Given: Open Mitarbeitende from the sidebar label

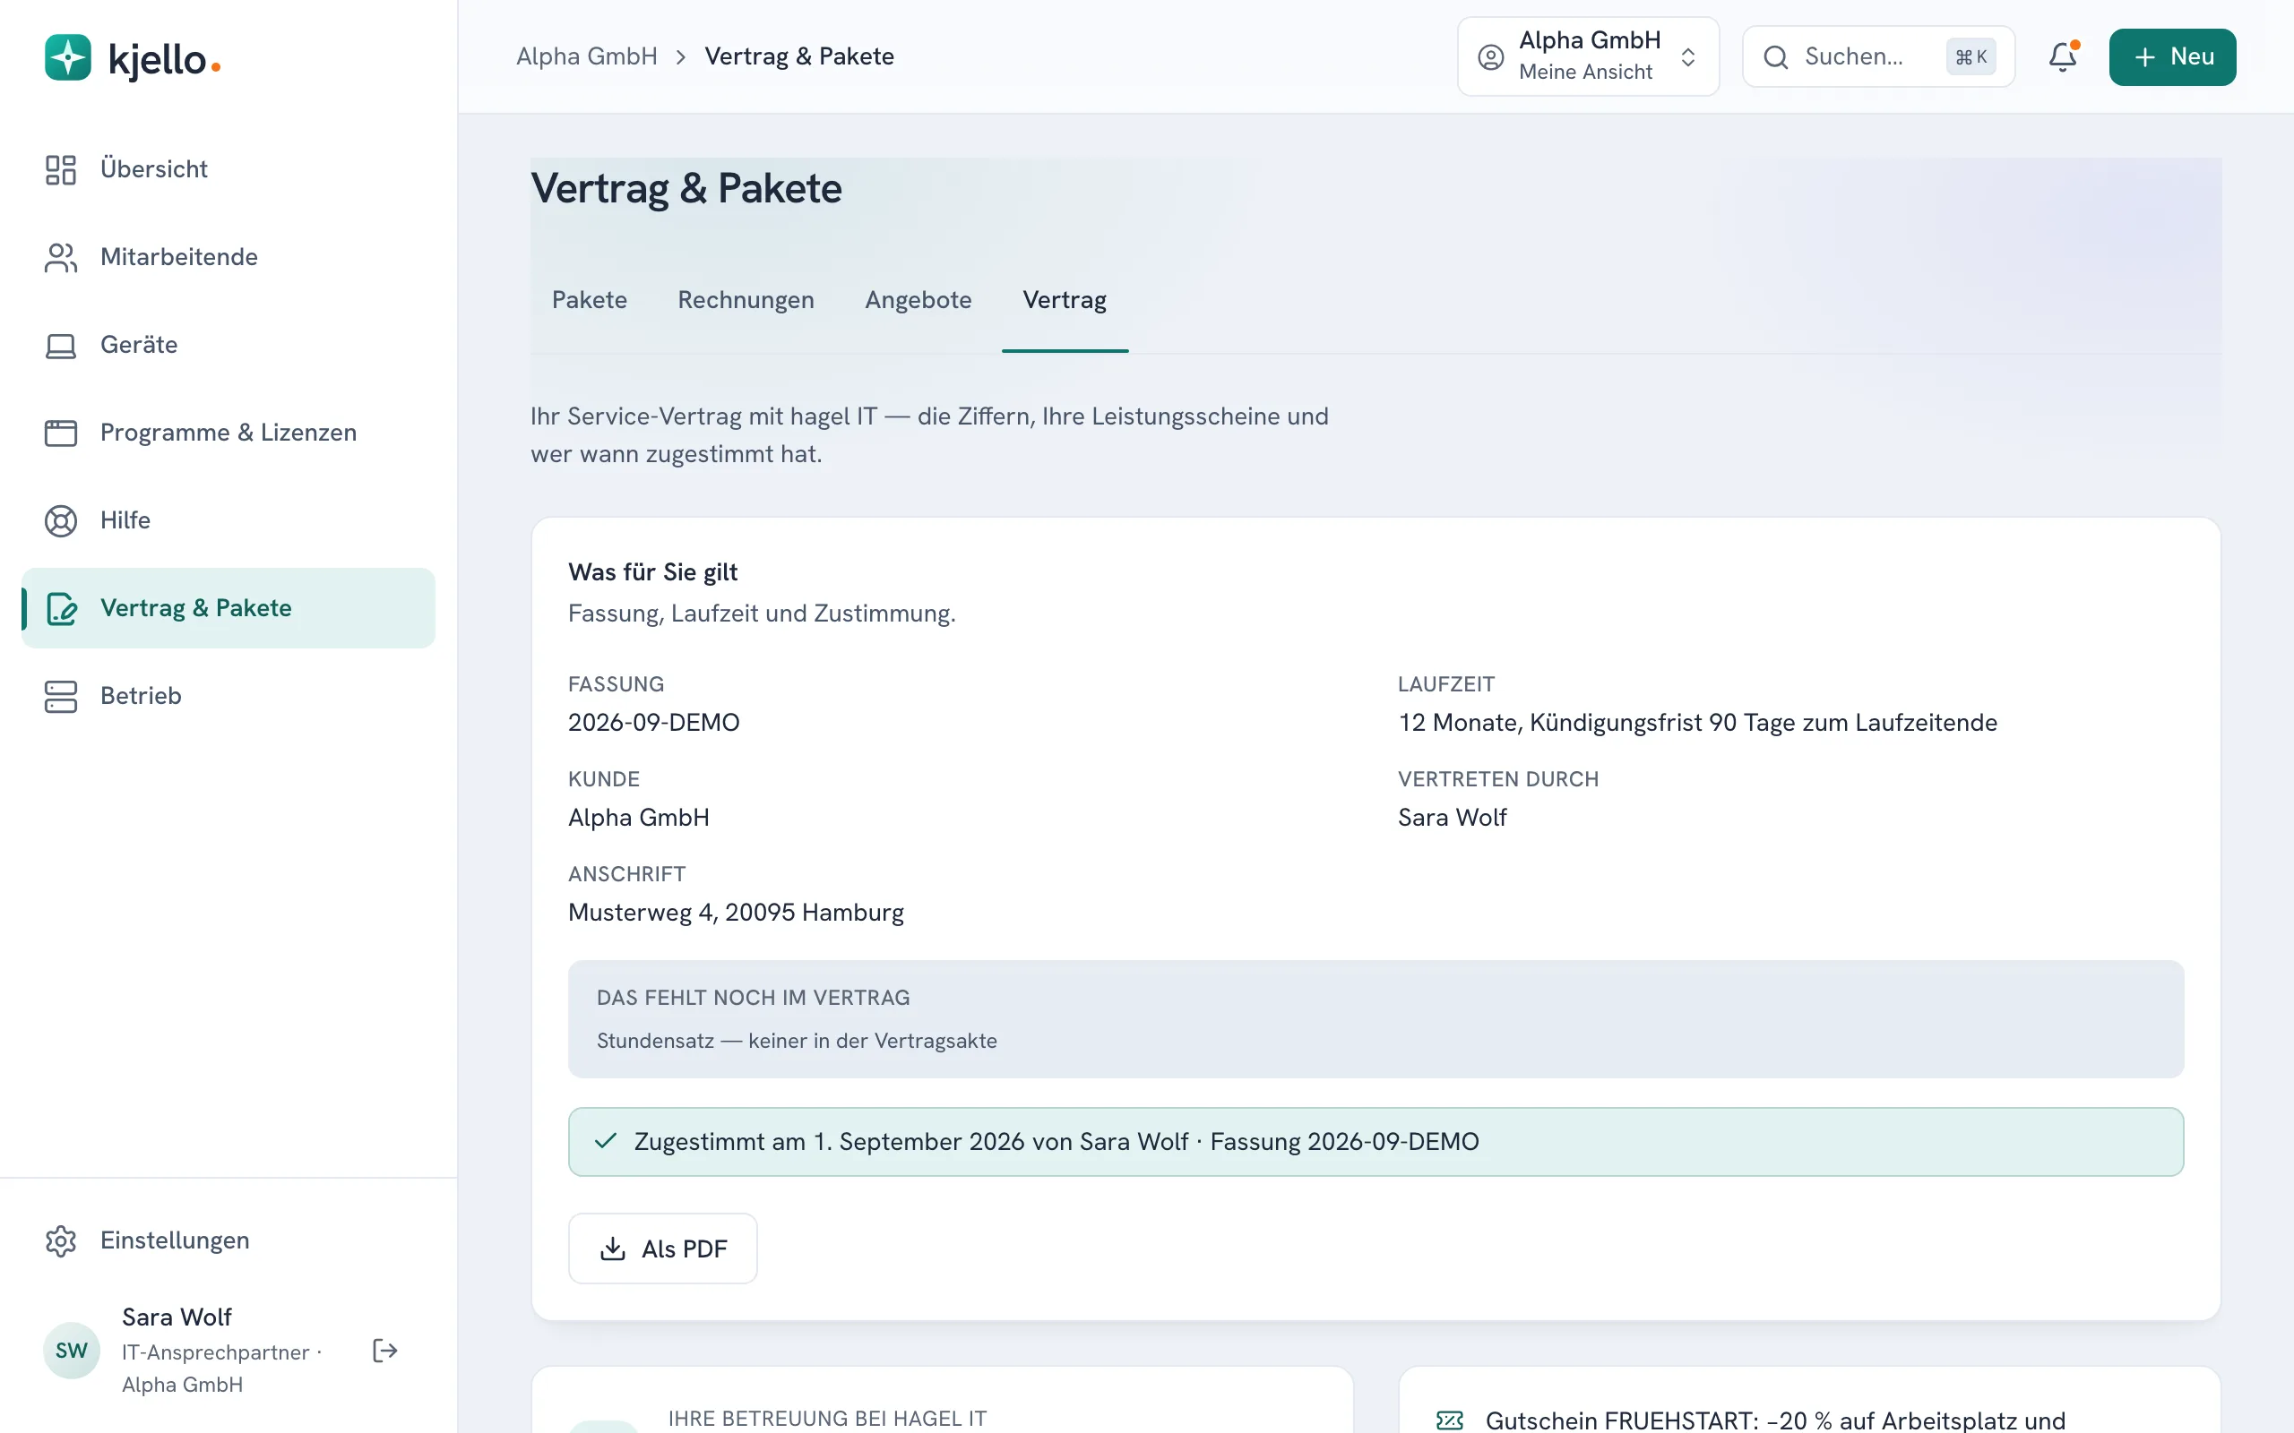Looking at the screenshot, I should (179, 257).
